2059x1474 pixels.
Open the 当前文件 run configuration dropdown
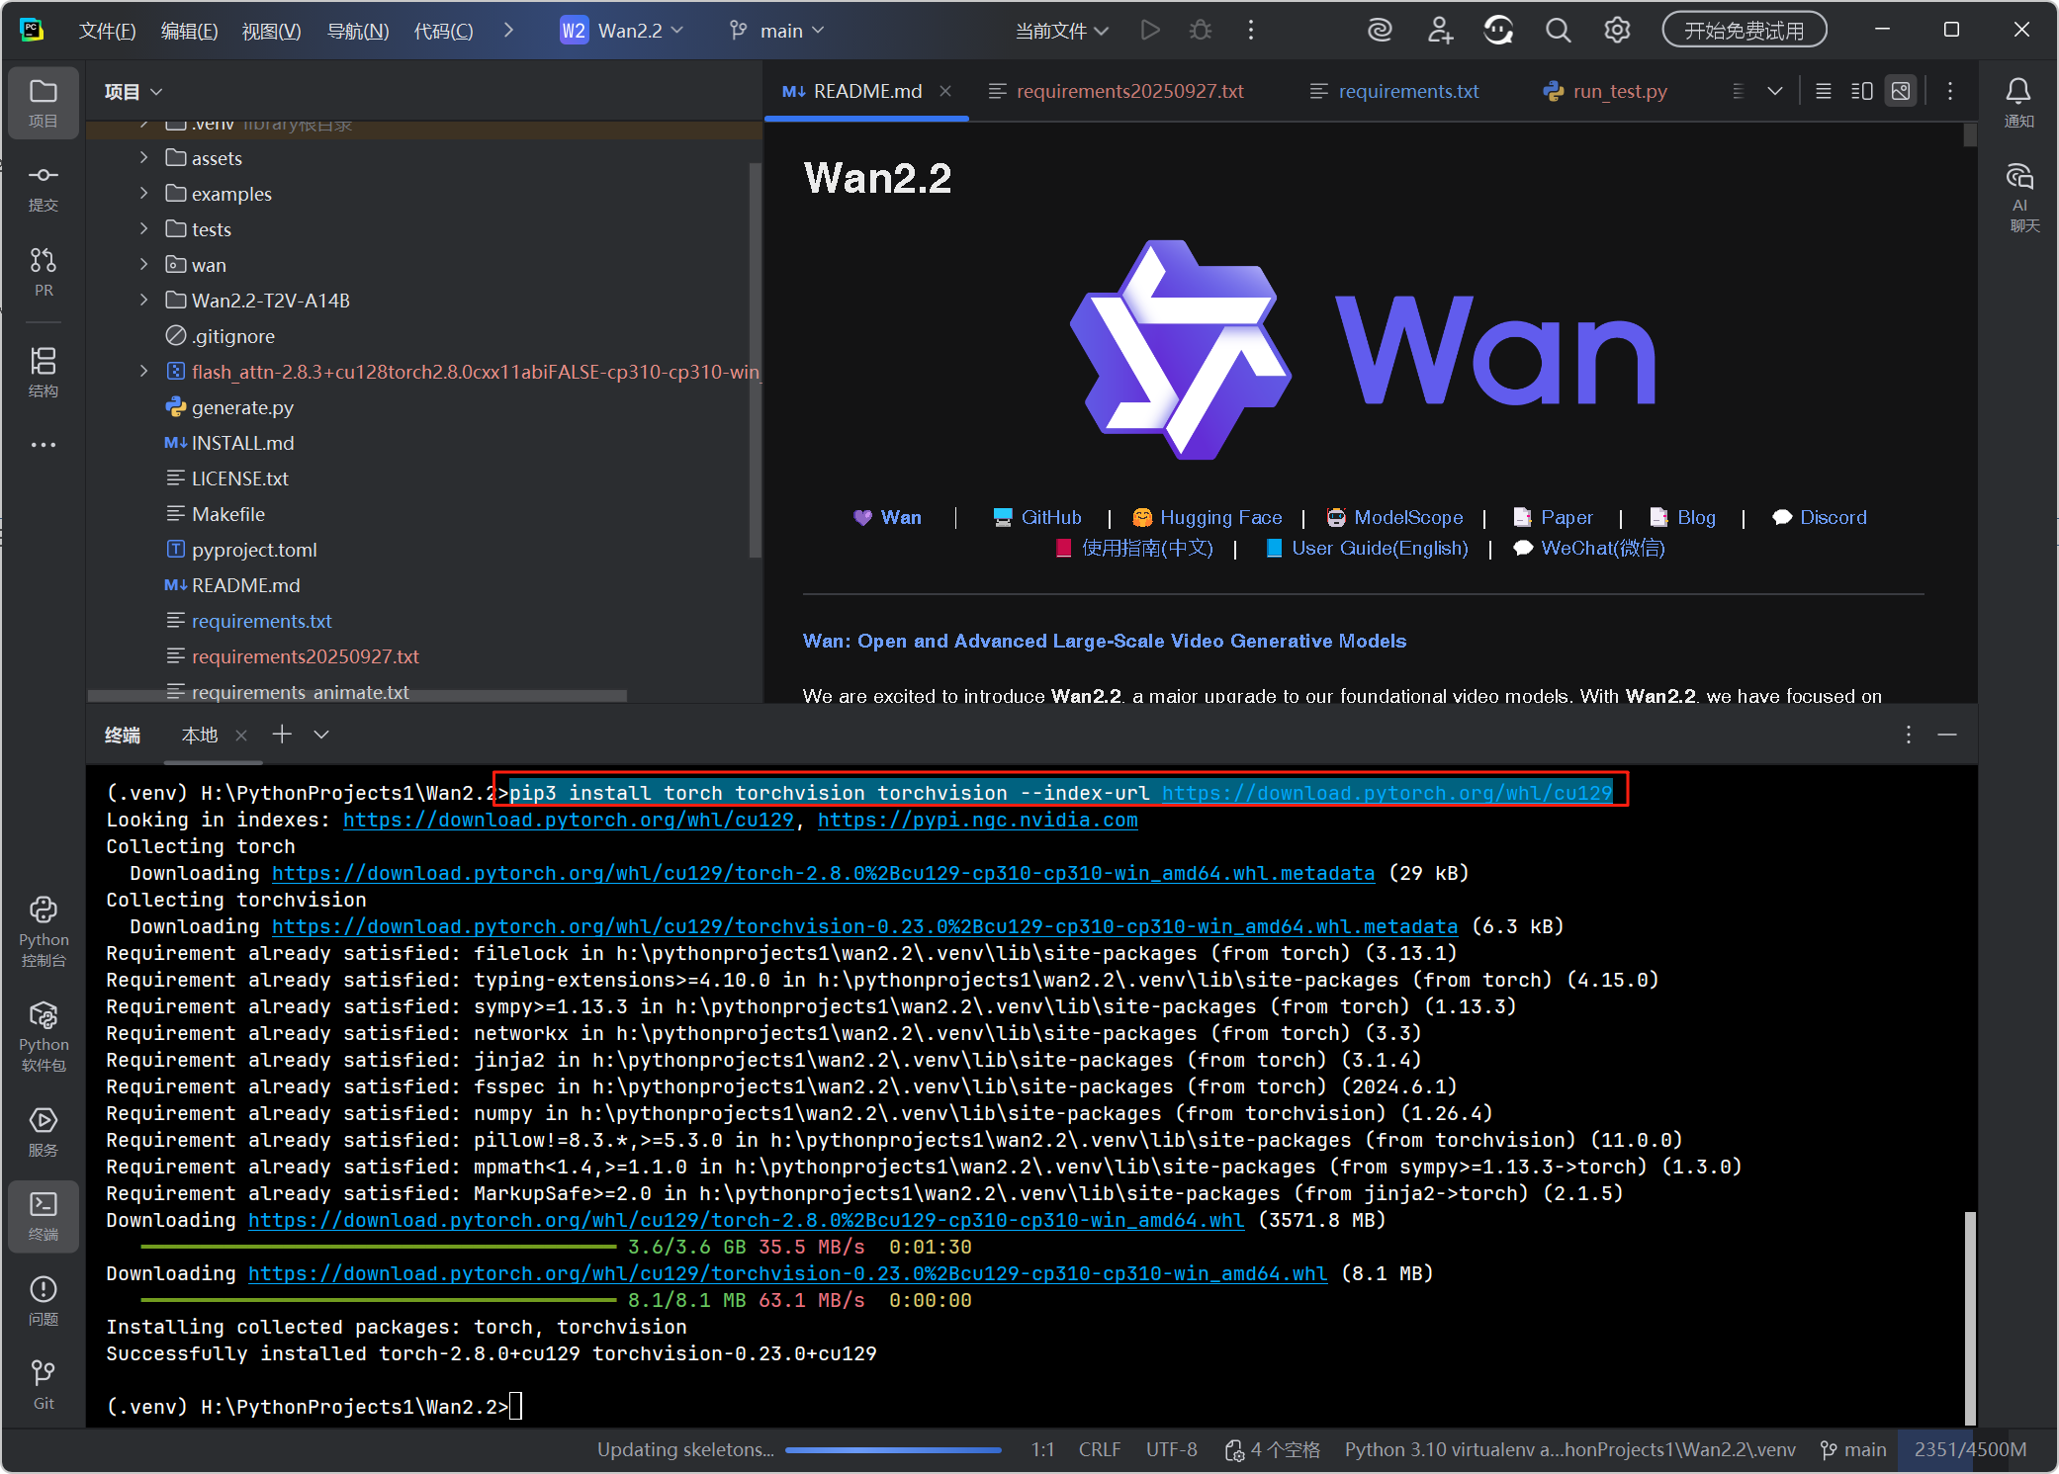(1061, 31)
